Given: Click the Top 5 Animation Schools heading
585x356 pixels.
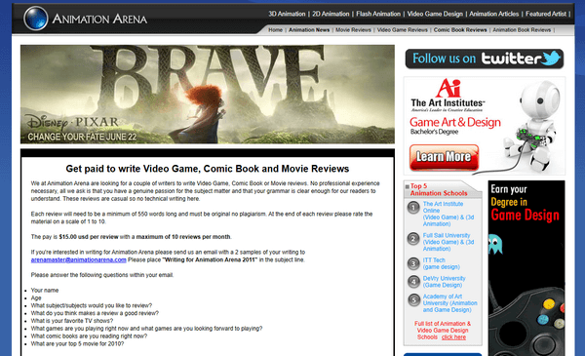Looking at the screenshot, I should click(x=439, y=189).
